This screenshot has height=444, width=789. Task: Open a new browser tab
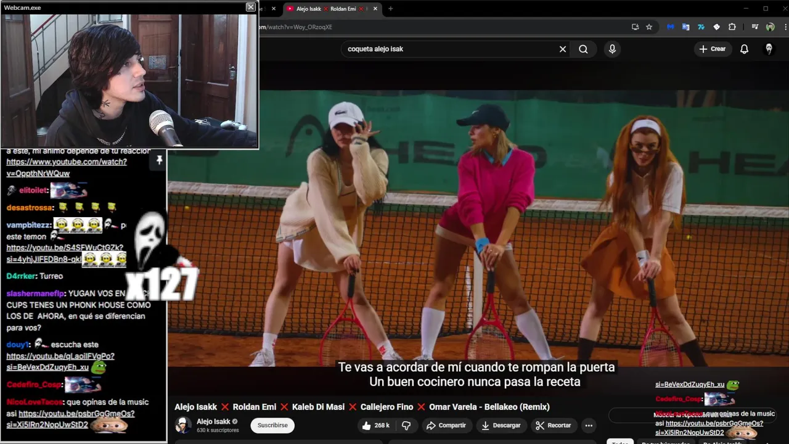tap(390, 9)
